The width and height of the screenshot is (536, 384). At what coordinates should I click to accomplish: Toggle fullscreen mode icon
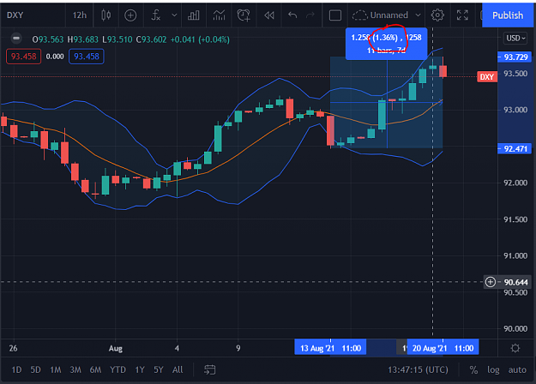click(x=462, y=15)
